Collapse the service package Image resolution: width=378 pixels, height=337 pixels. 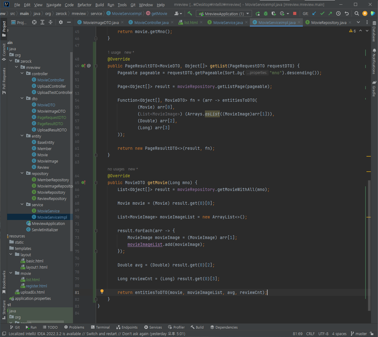pos(22,204)
